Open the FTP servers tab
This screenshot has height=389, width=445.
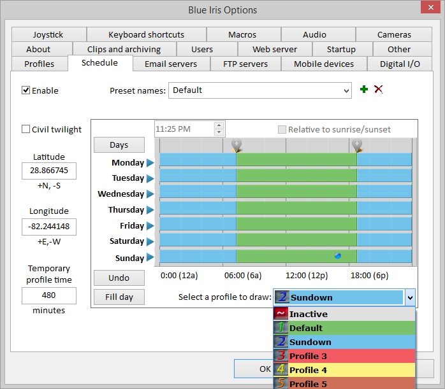[x=245, y=64]
